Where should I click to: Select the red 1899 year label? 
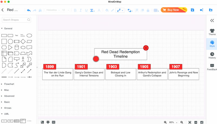[x=50, y=67]
